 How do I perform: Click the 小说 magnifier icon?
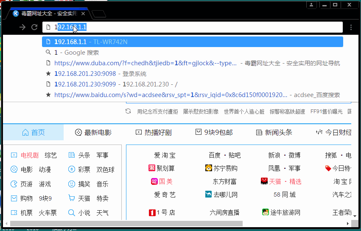click(72, 213)
